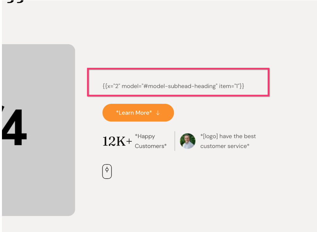The width and height of the screenshot is (317, 232).
Task: Click the customer avatar photo
Action: coord(188,141)
